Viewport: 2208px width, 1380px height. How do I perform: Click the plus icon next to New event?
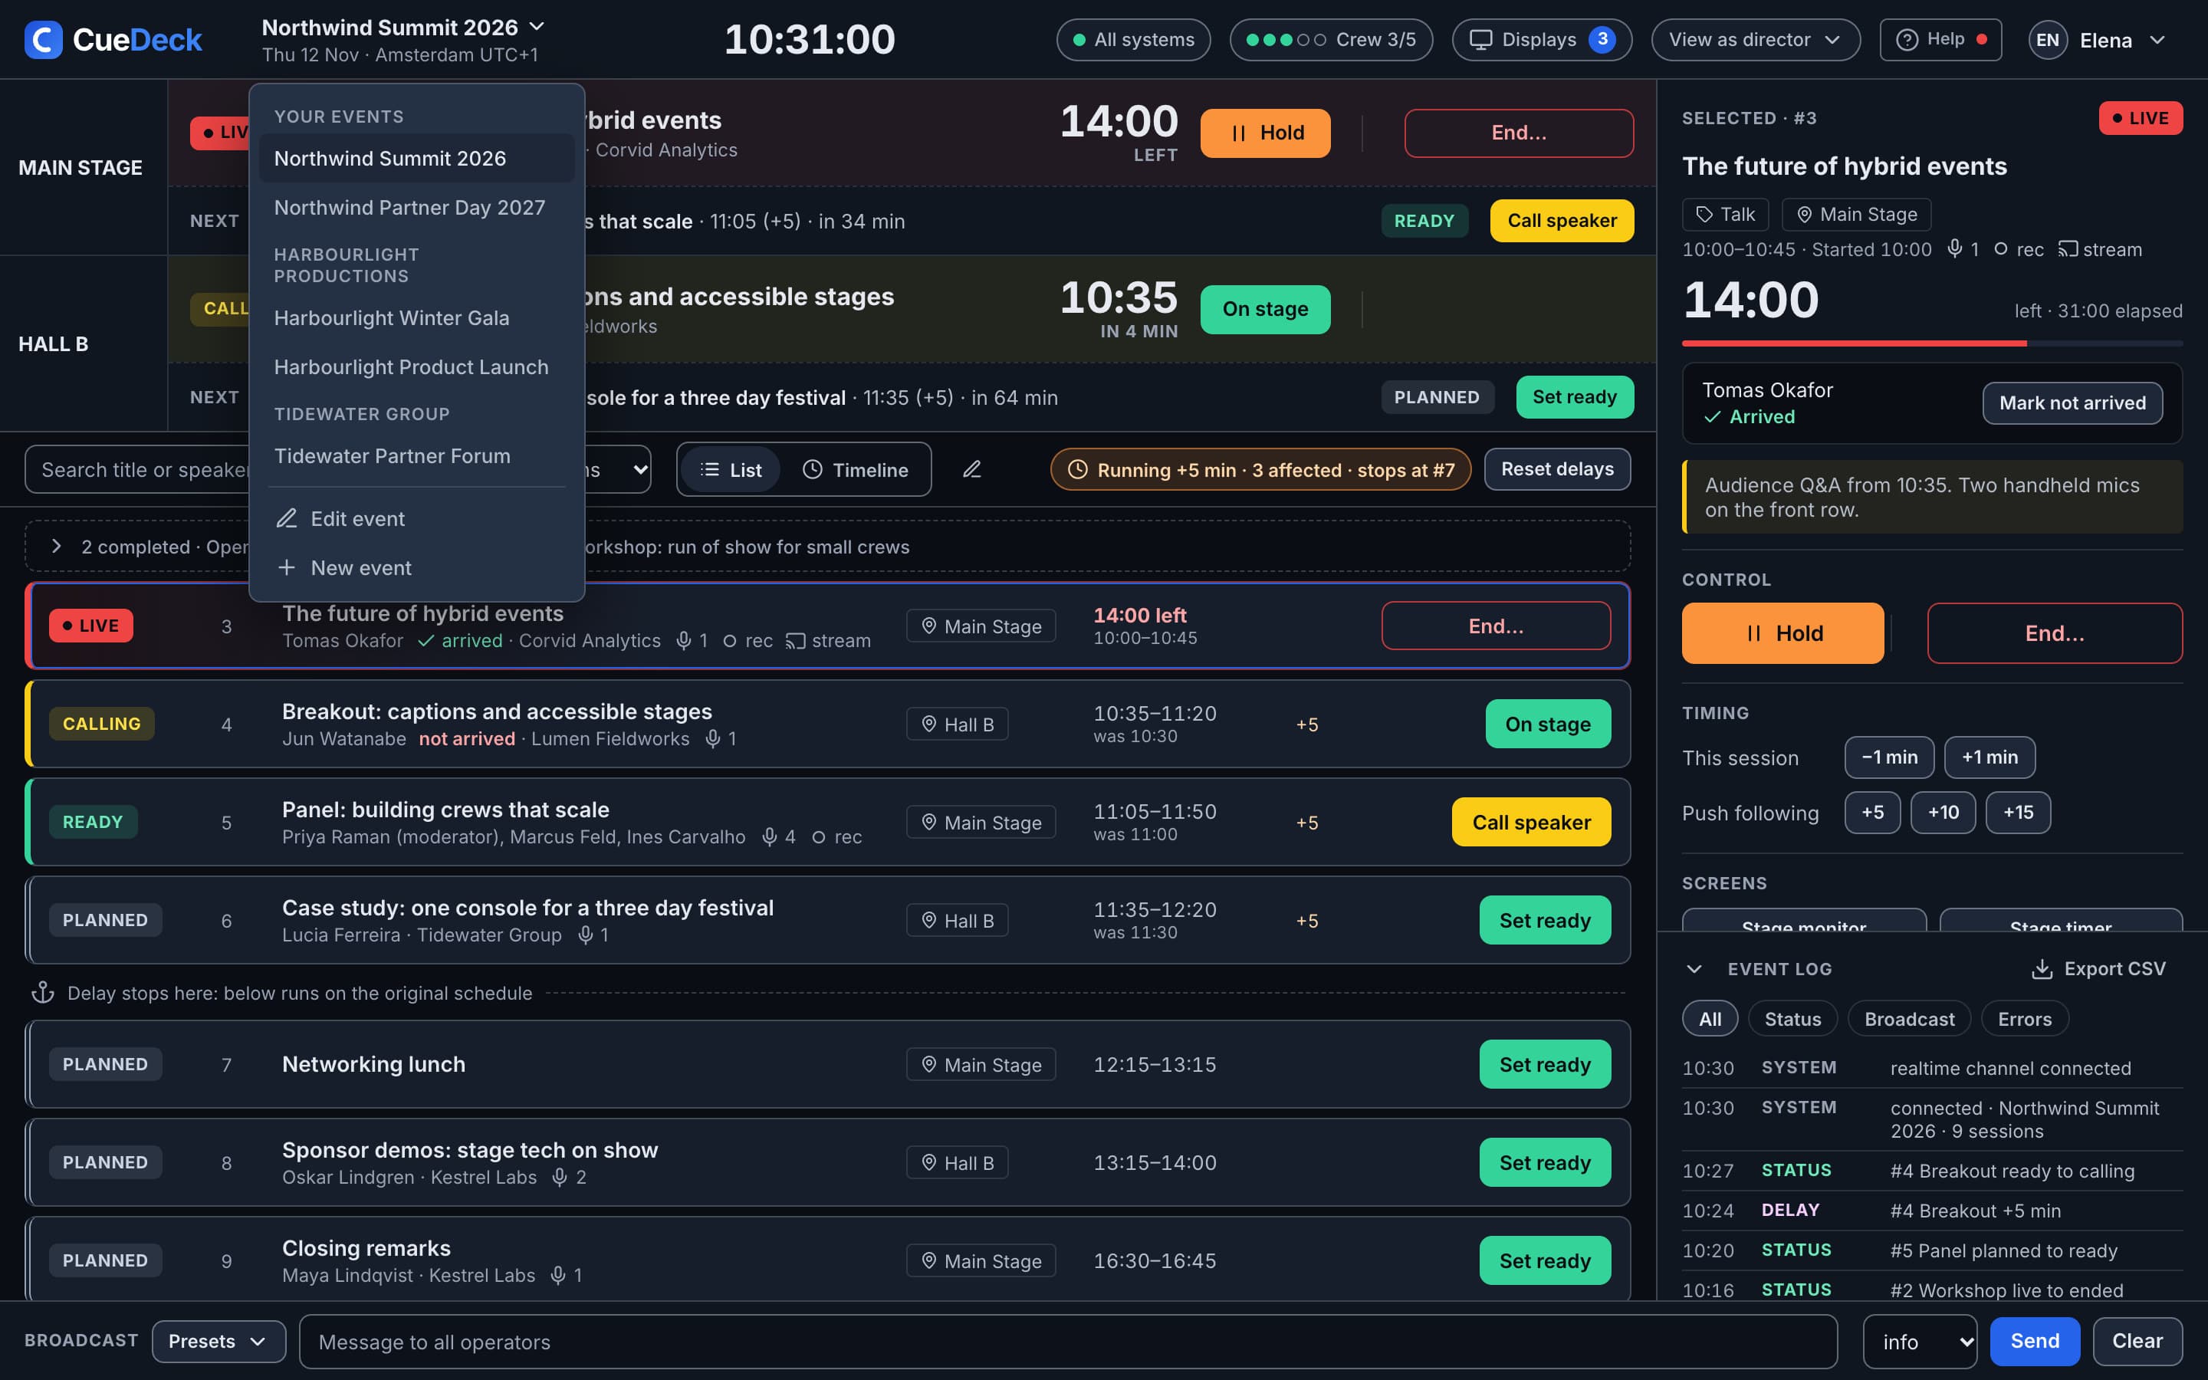[x=287, y=567]
